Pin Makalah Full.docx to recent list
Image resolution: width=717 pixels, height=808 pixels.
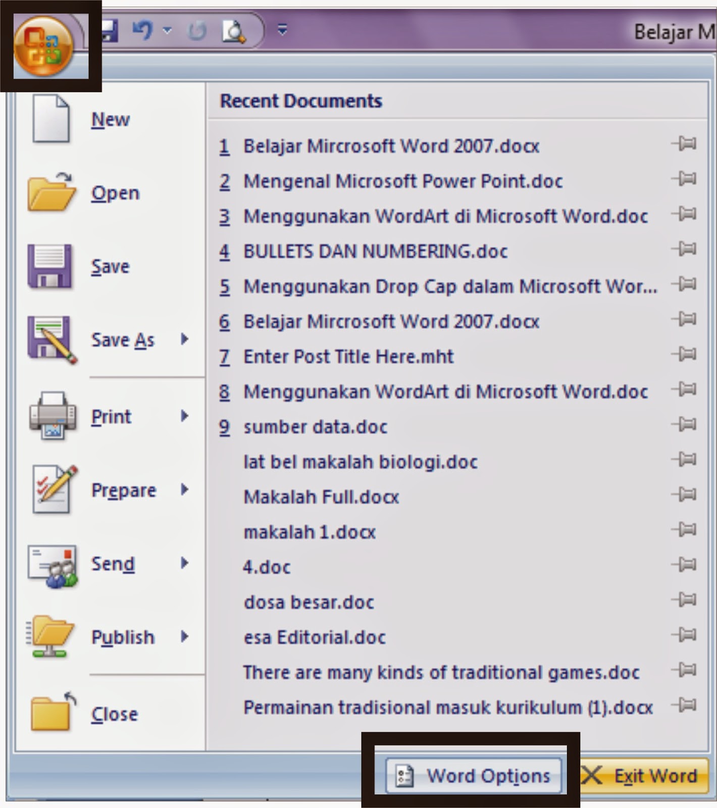tap(684, 494)
